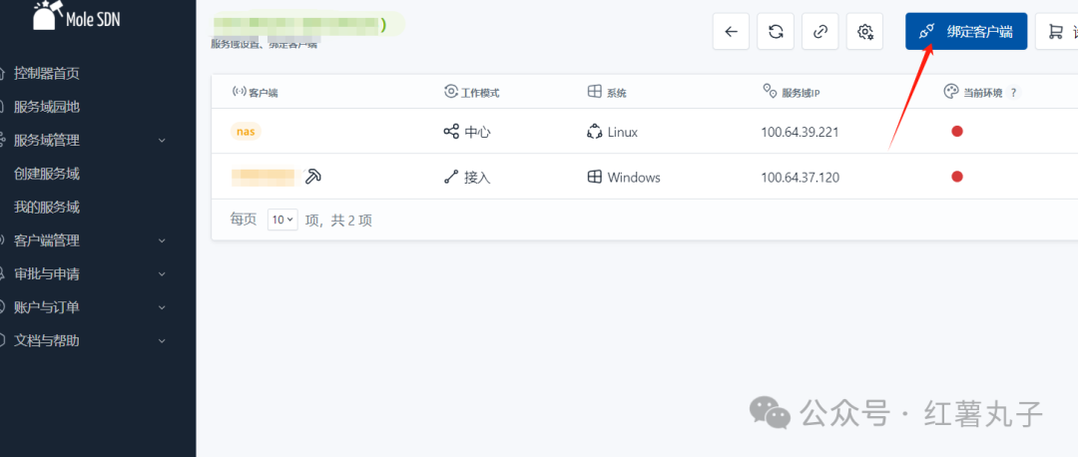Click red status dot of the nas row
The height and width of the screenshot is (457, 1078).
[957, 132]
